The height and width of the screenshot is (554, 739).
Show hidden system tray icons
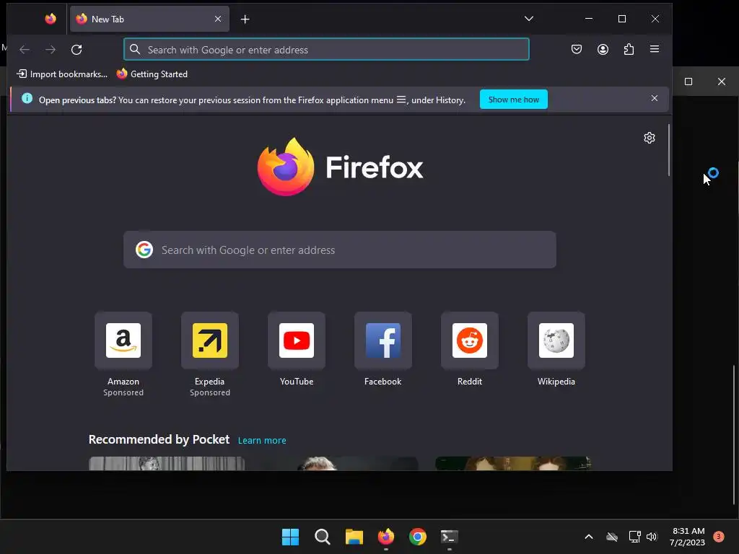point(589,537)
